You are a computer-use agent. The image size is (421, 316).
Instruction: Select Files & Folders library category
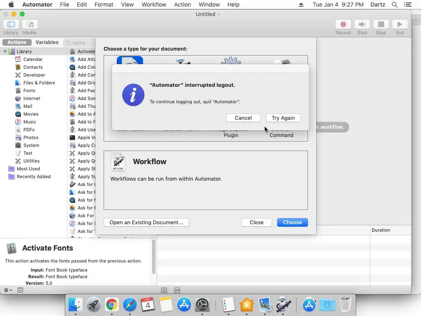39,82
